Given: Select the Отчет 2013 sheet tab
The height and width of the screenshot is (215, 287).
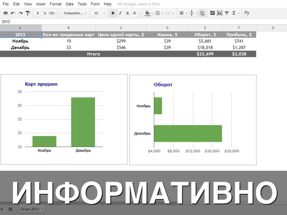Looking at the screenshot, I should 30,209.
